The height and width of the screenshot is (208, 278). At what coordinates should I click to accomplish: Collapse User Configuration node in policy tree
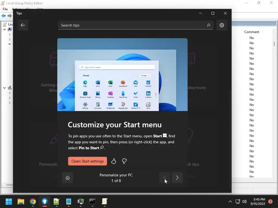[4, 88]
